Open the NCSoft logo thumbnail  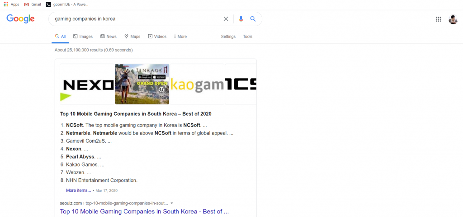[x=241, y=84]
